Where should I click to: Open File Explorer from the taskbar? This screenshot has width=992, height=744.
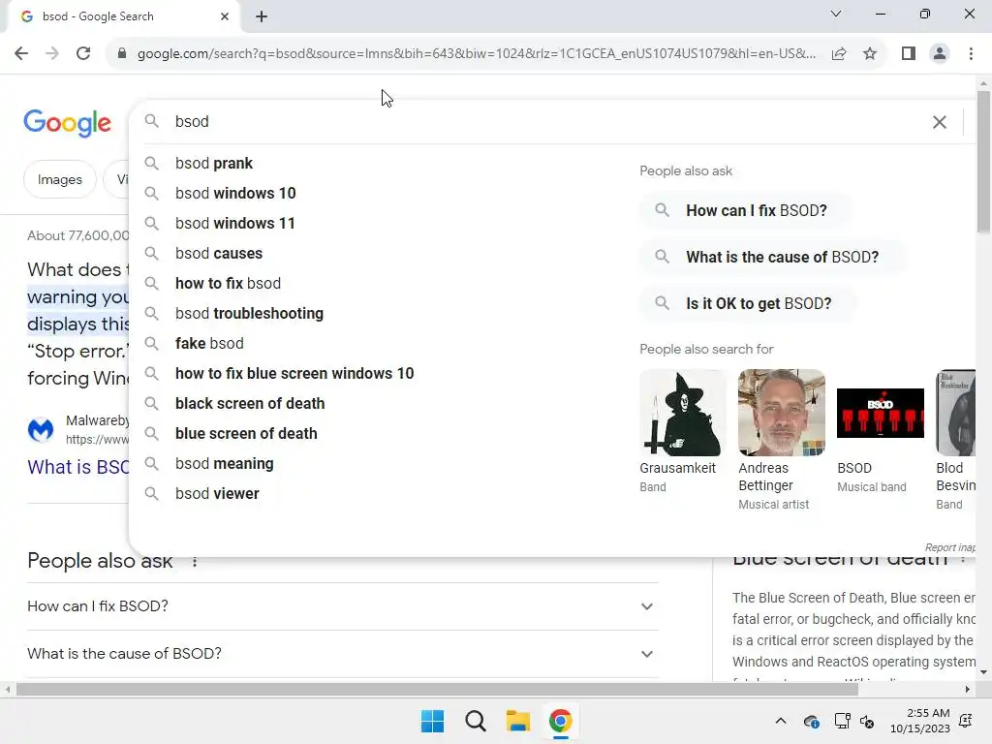[x=517, y=721]
